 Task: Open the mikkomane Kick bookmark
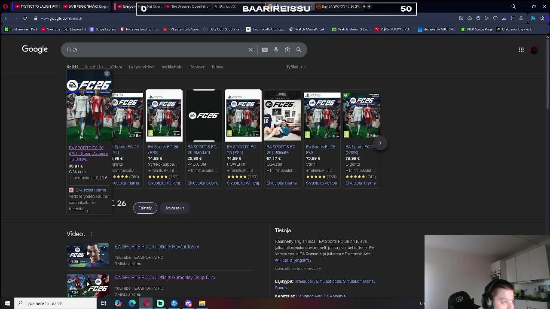[x=21, y=29]
